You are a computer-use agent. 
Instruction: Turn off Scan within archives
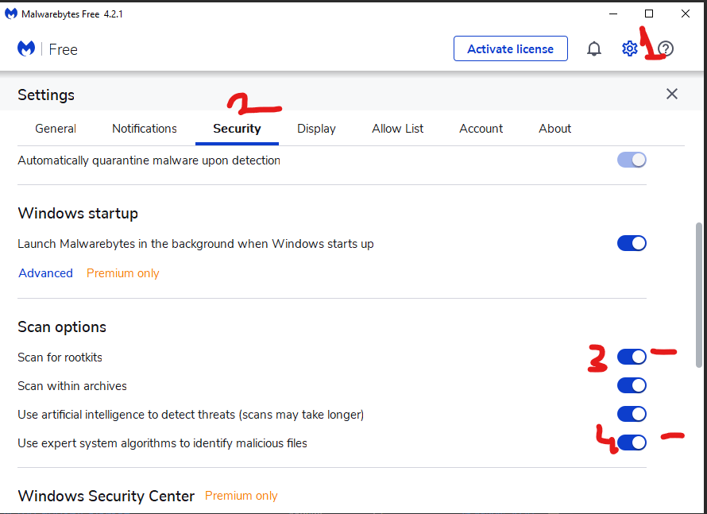point(632,385)
